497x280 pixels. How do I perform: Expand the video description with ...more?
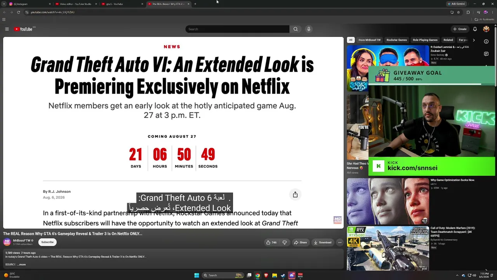coord(22,264)
